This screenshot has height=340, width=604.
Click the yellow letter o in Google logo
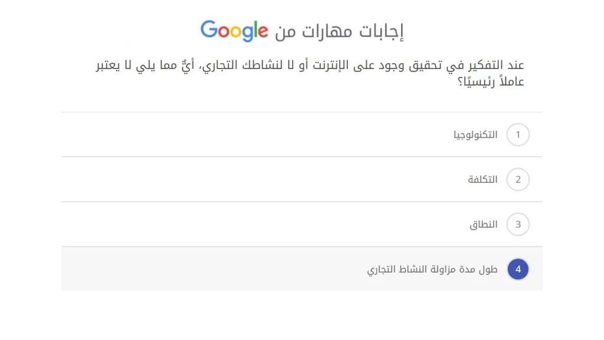click(236, 32)
